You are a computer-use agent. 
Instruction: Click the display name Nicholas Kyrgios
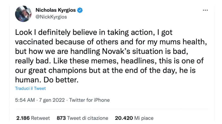[56, 10]
